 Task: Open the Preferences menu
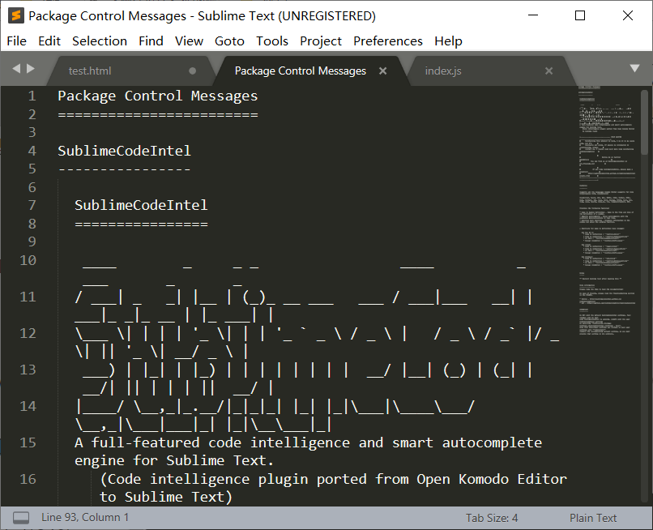click(388, 41)
